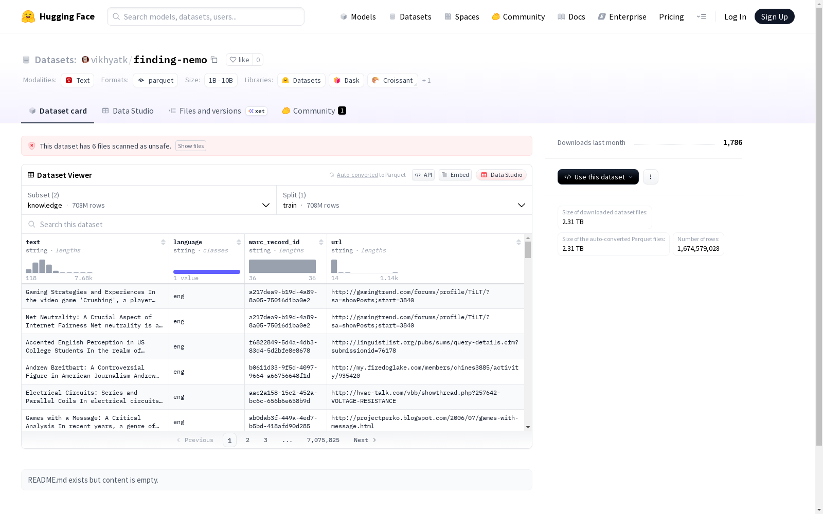Switch to Files and versions tab
This screenshot has height=514, width=823.
coord(218,111)
